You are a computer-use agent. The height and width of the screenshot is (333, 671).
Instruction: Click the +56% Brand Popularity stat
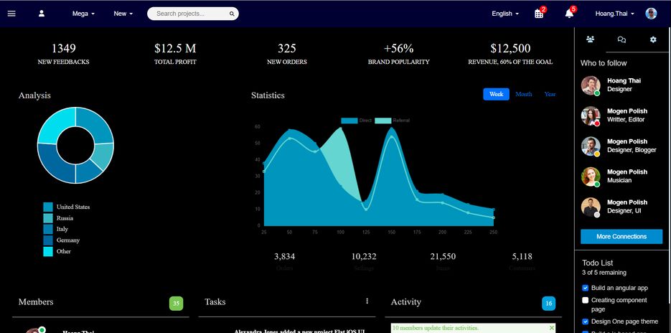coord(399,54)
